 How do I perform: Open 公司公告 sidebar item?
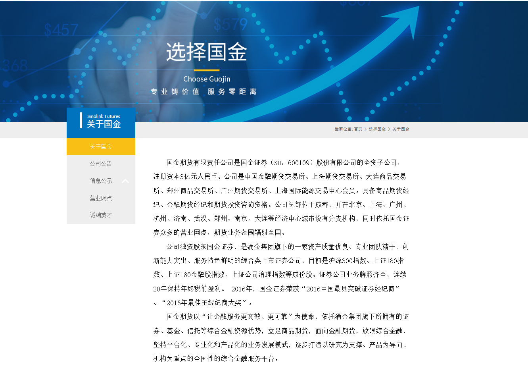[101, 164]
